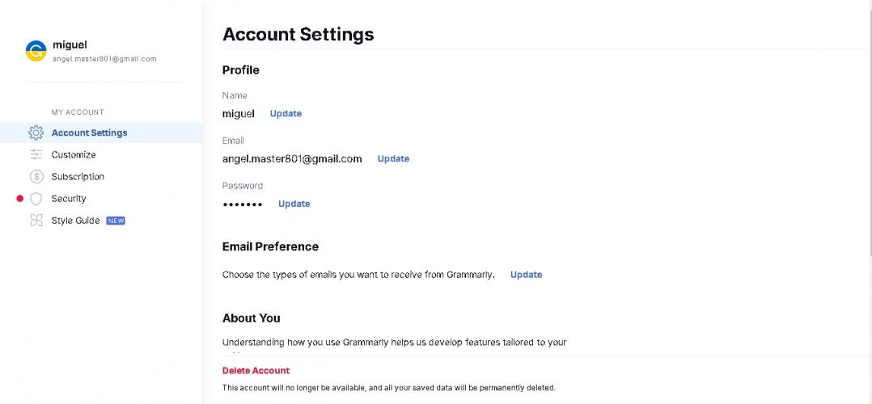Image resolution: width=872 pixels, height=404 pixels.
Task: Click the masked password dots
Action: (243, 204)
